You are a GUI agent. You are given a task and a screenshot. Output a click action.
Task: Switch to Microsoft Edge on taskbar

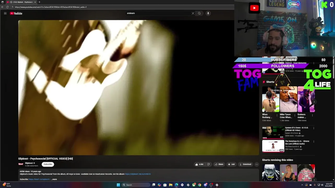coord(177,185)
